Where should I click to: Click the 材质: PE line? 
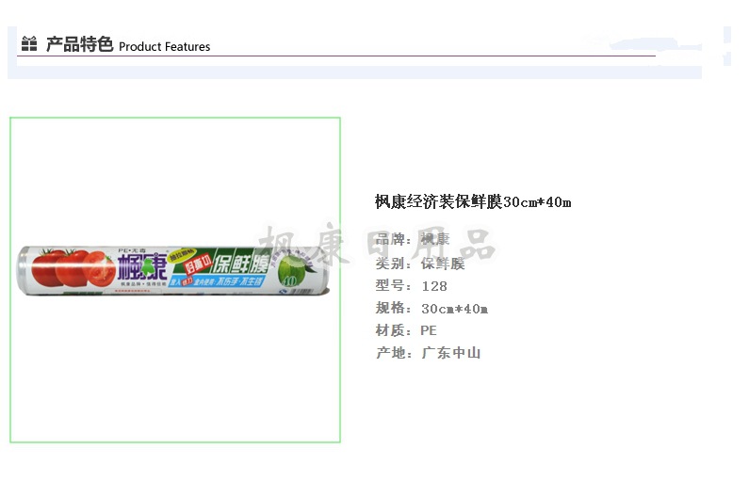pyautogui.click(x=406, y=329)
